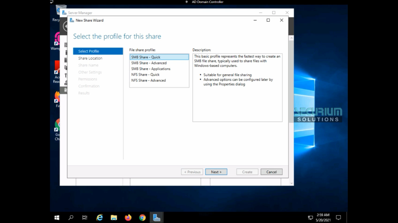This screenshot has height=223, width=398.
Task: Click the Previous button
Action: [x=192, y=172]
